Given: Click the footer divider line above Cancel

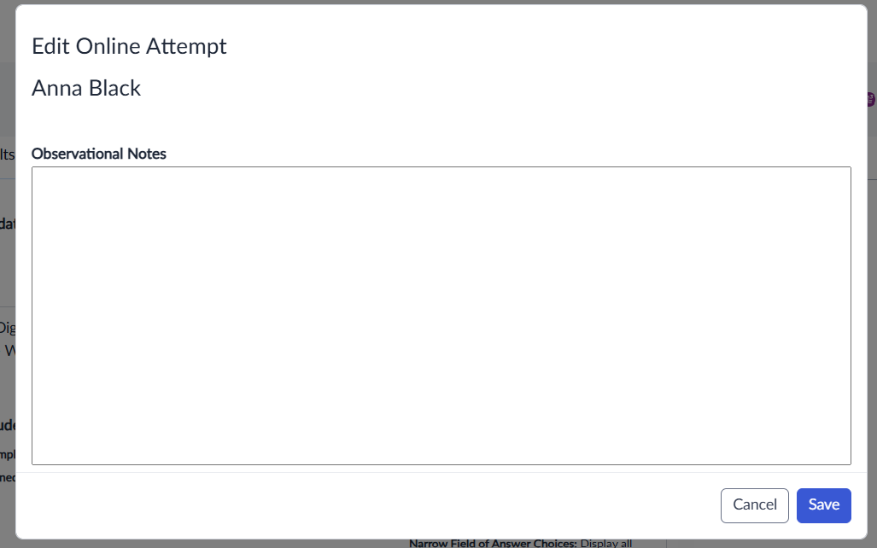Looking at the screenshot, I should point(441,473).
